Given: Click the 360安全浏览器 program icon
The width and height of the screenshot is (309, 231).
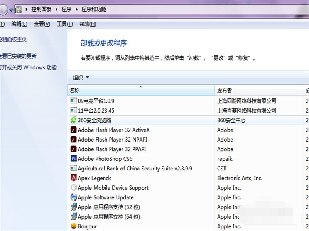Looking at the screenshot, I should click(x=74, y=120).
